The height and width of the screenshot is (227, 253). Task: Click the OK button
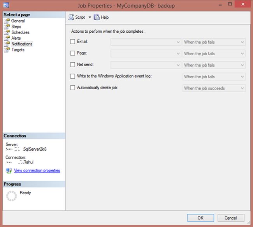coord(200,218)
